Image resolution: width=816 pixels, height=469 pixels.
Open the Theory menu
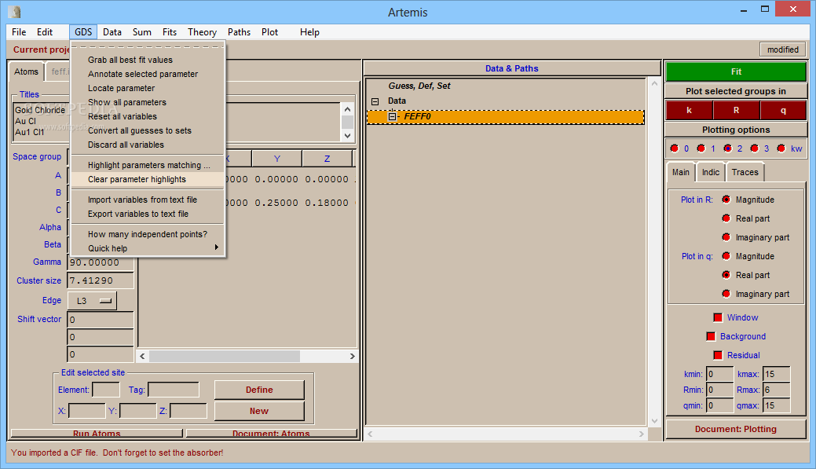pyautogui.click(x=202, y=31)
